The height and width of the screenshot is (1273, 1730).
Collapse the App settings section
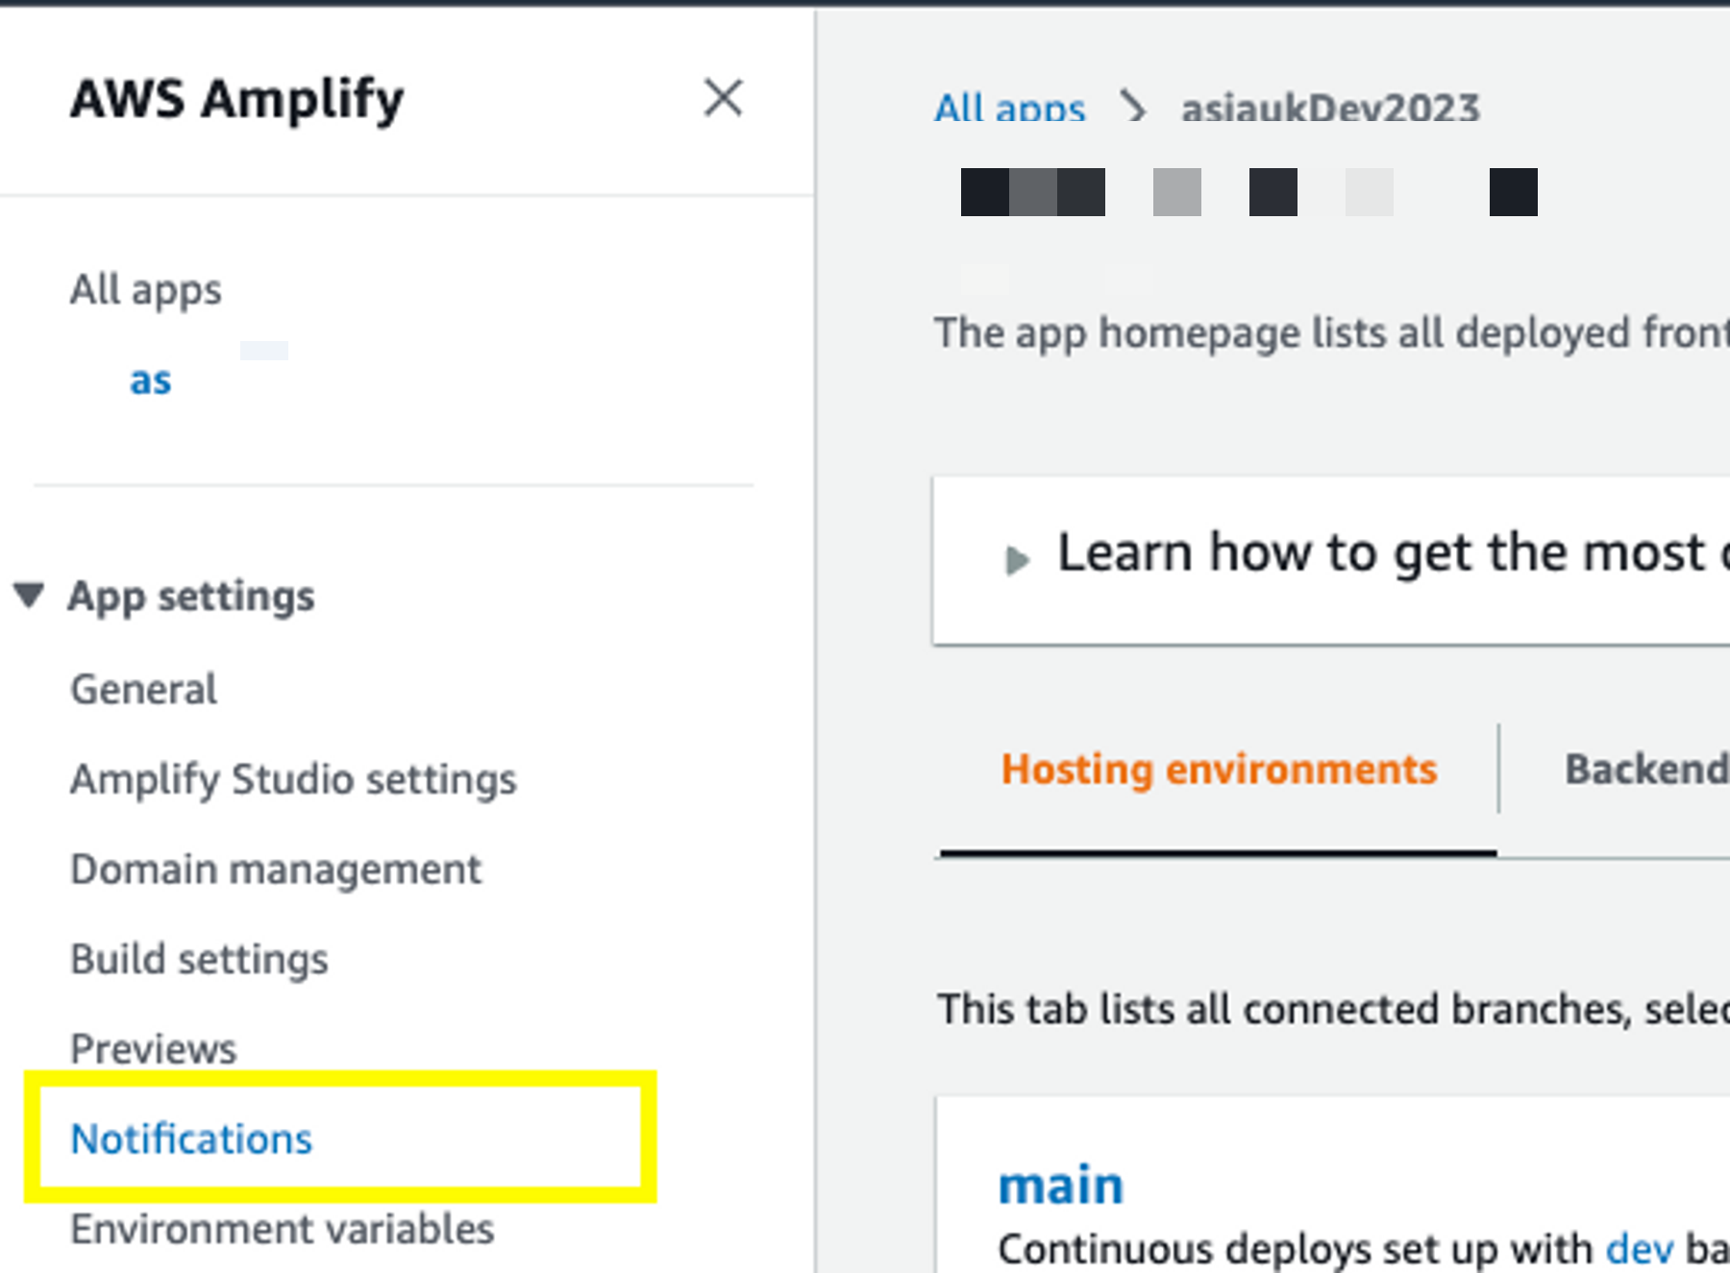click(29, 596)
